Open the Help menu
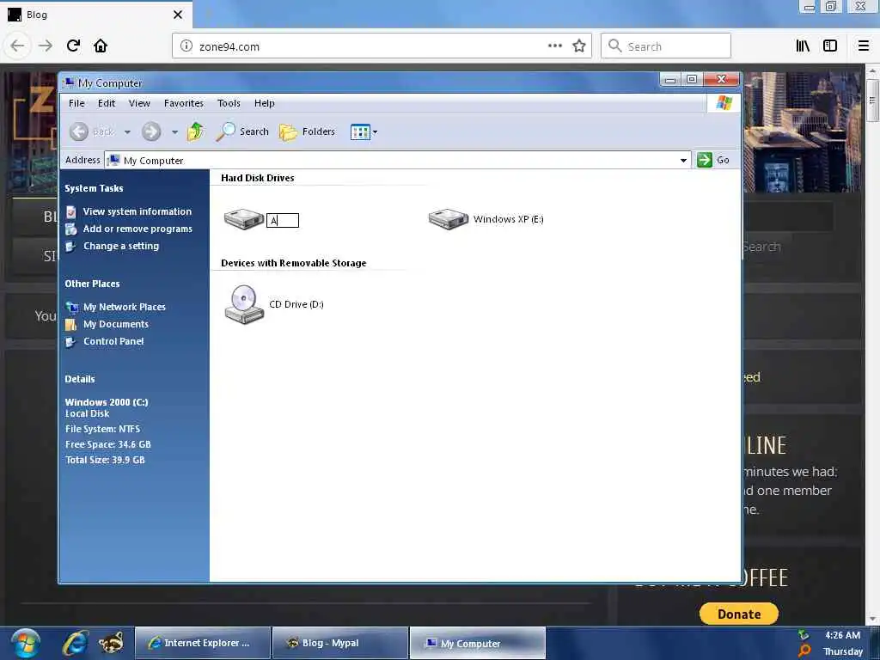The width and height of the screenshot is (880, 660). point(265,103)
